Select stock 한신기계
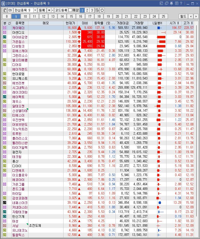Image resolution: width=200 pixels, height=239 pixels. [18, 217]
